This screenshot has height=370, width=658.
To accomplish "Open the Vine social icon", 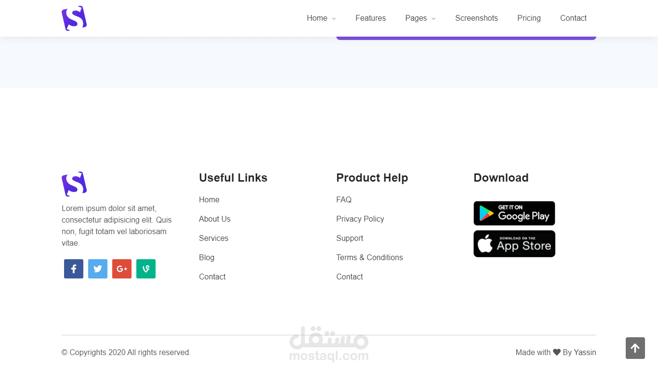I will click(x=146, y=269).
